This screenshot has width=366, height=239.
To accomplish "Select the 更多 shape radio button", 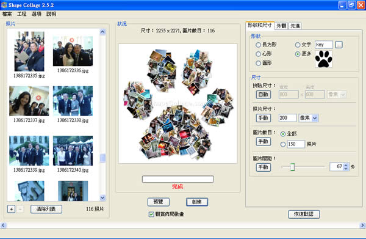I will click(298, 54).
